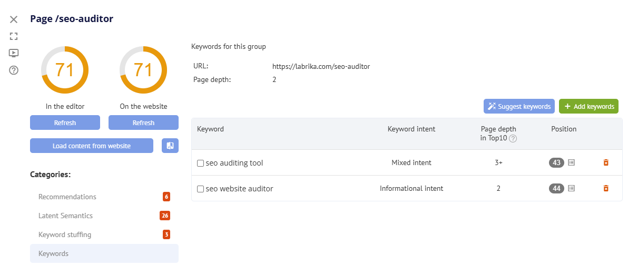The height and width of the screenshot is (266, 628).
Task: Click the fullscreen expand icon
Action: point(14,36)
